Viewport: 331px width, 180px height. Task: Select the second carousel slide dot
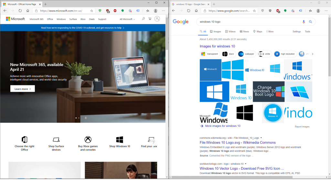coord(79,118)
